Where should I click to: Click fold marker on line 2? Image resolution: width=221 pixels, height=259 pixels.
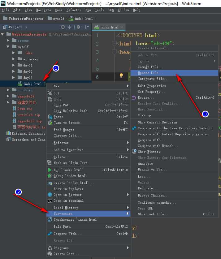(x=114, y=44)
